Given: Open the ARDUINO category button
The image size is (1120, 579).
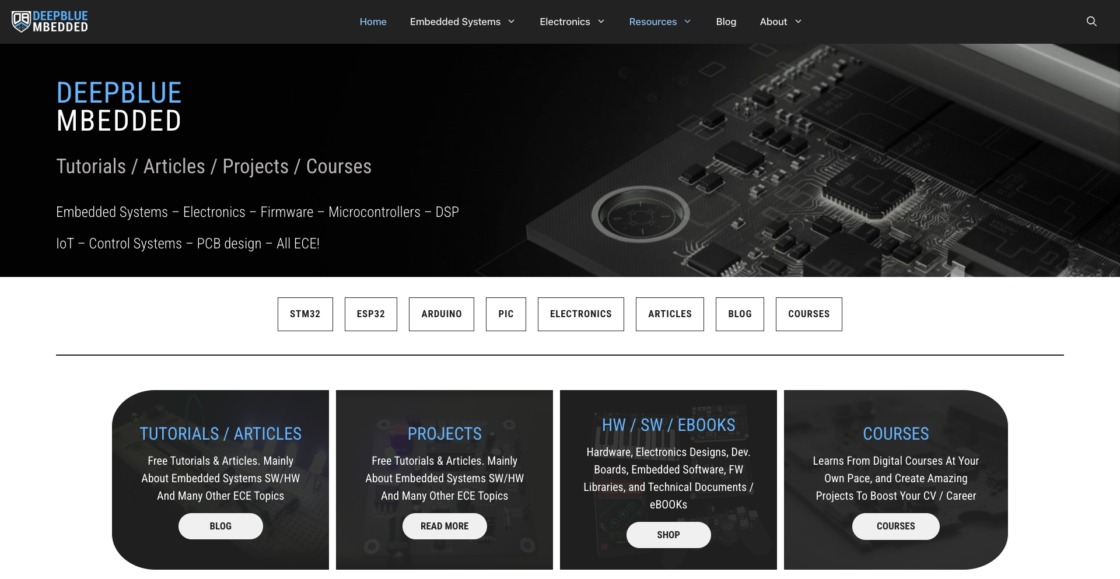Looking at the screenshot, I should pos(441,314).
